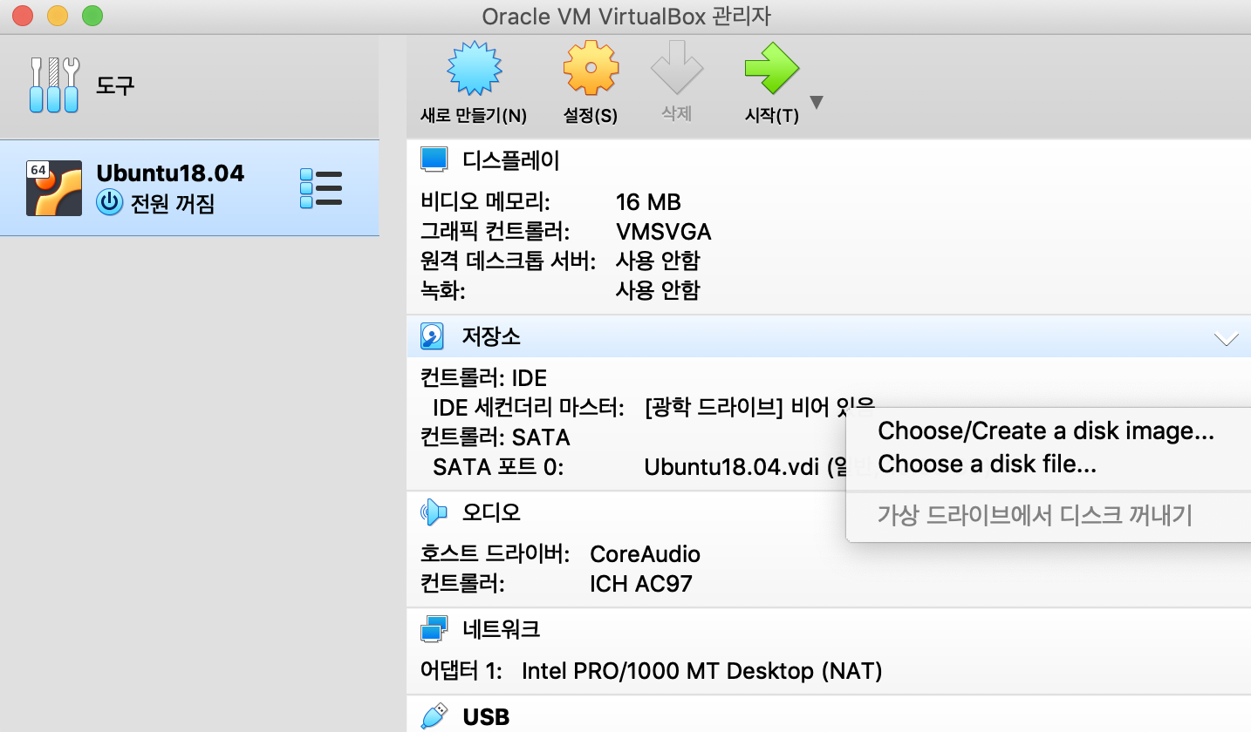The height and width of the screenshot is (732, 1251).
Task: Open the start options dropdown arrow
Action: (817, 103)
